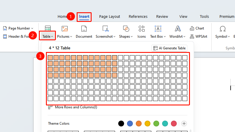
Task: Click the Shapes icon
Action: pos(126,29)
